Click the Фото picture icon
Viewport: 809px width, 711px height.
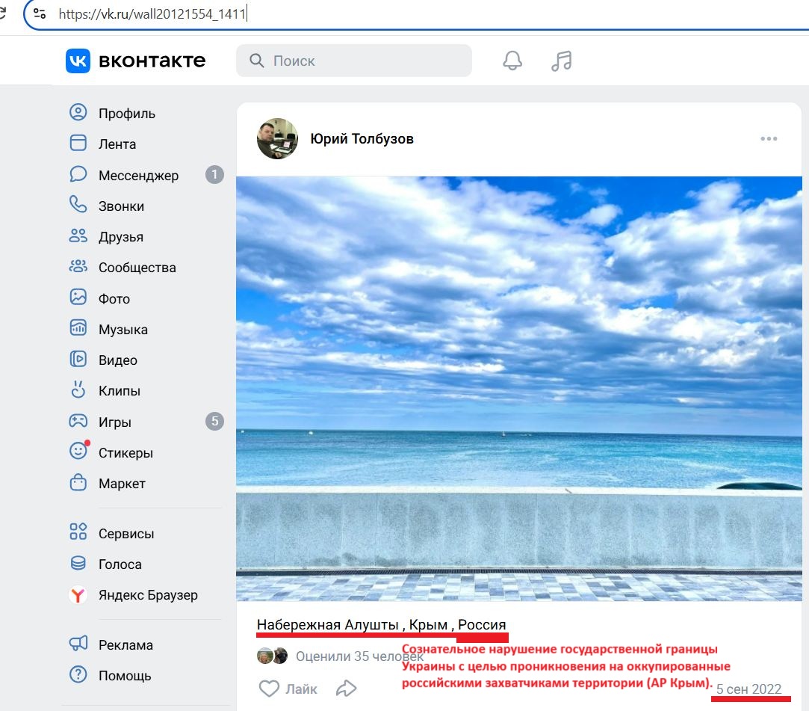point(78,298)
